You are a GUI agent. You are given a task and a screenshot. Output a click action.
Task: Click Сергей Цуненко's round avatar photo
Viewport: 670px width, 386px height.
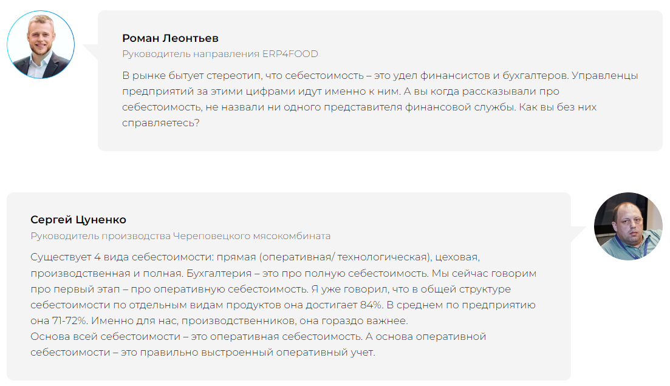628,226
